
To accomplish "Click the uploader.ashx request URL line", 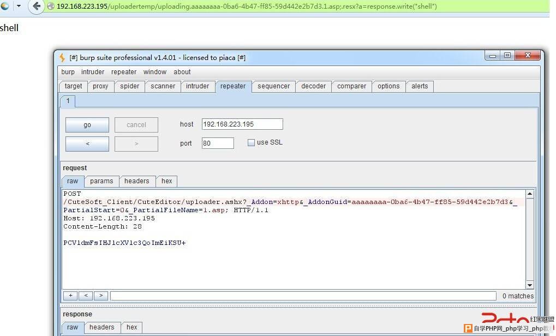I will pyautogui.click(x=290, y=202).
